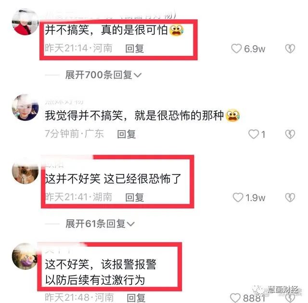Image resolution: width=308 pixels, height=303 pixels.
Task: Select the comment text 这并不好笑 这已经很恐怖了
Action: (113, 179)
